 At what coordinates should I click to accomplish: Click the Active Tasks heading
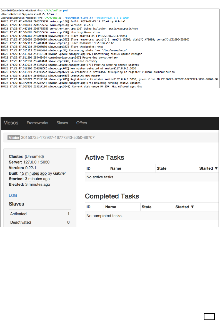104,157
